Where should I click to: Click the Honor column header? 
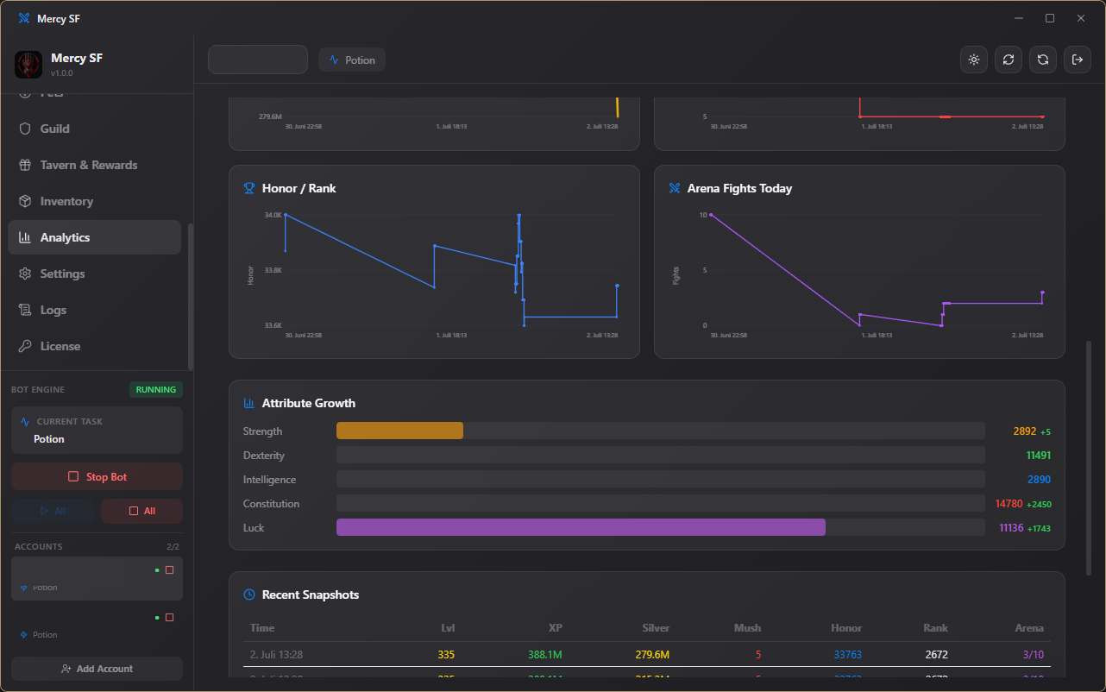tap(846, 628)
